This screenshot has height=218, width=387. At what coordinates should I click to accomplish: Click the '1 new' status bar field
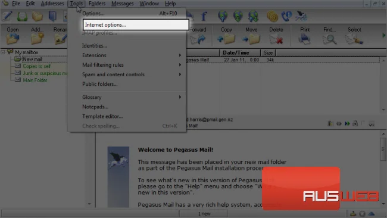click(x=204, y=214)
